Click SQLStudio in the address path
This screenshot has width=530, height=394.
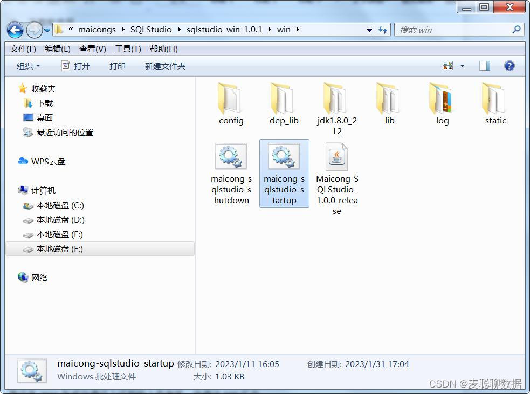(x=151, y=30)
